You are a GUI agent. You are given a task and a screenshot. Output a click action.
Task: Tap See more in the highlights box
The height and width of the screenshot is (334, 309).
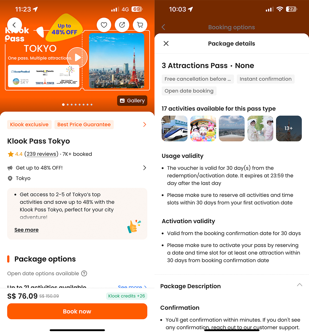pyautogui.click(x=27, y=230)
